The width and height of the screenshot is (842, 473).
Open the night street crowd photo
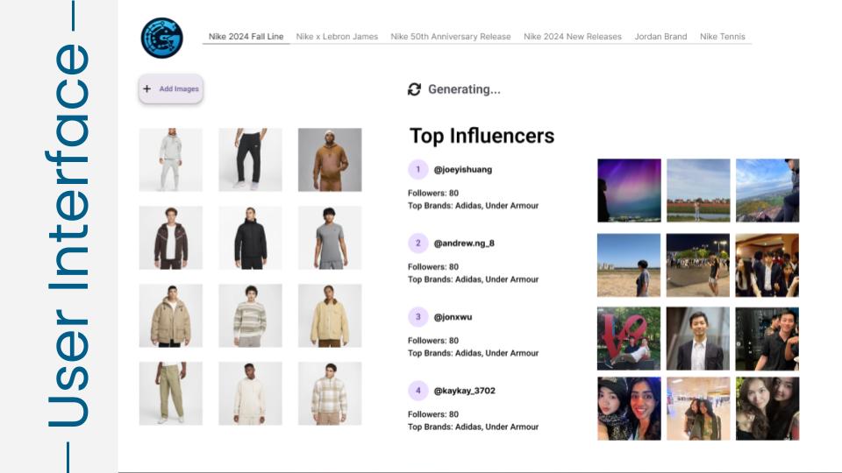(698, 265)
